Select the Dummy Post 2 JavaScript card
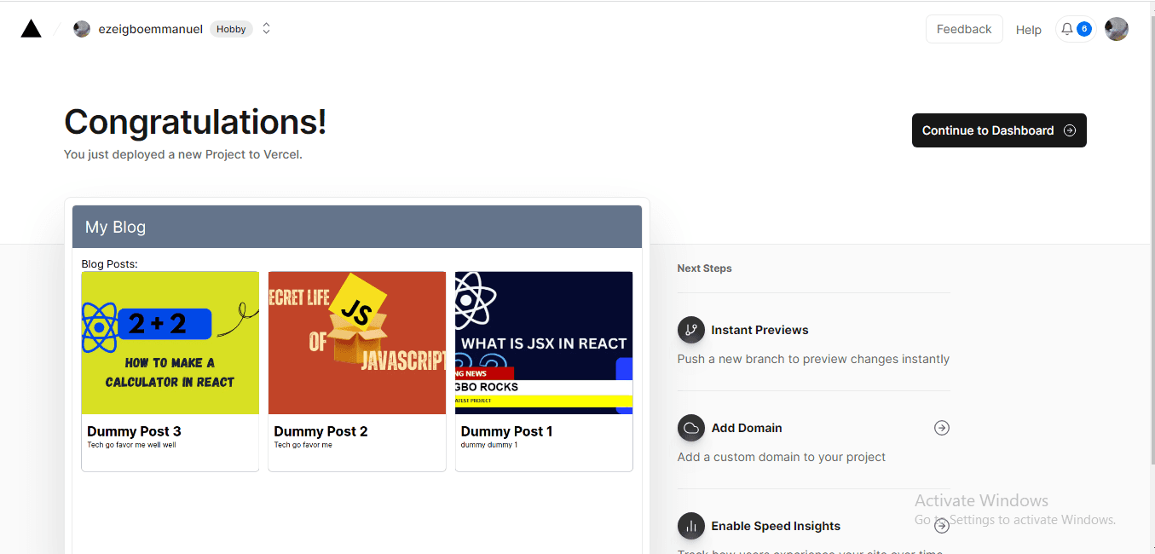This screenshot has height=554, width=1155. coord(356,343)
